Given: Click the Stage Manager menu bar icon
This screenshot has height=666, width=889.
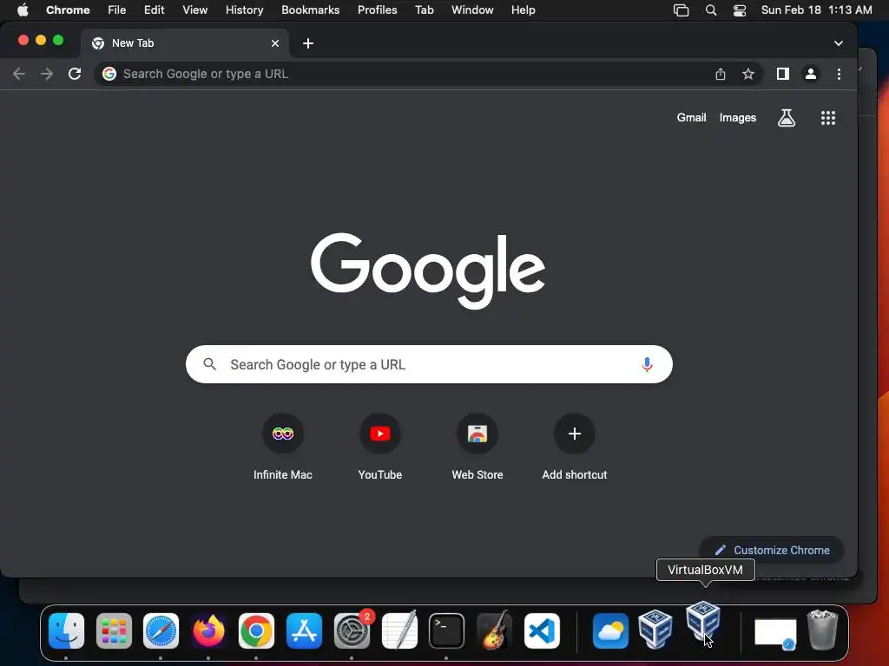Looking at the screenshot, I should pyautogui.click(x=681, y=10).
